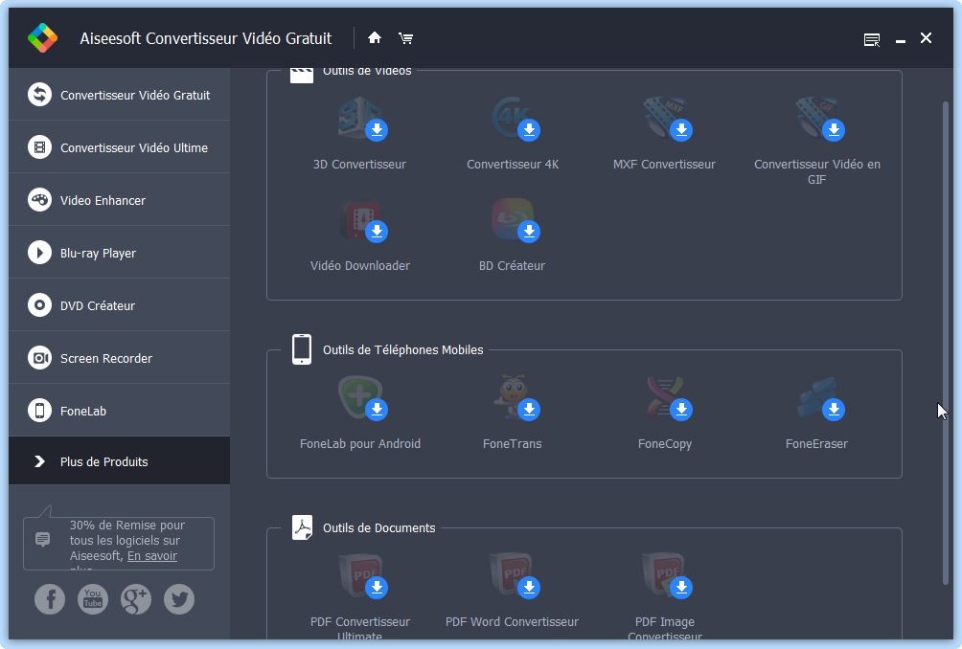Download the Convertisseur Vidéo en GIF tool
The width and height of the screenshot is (962, 649).
[834, 130]
